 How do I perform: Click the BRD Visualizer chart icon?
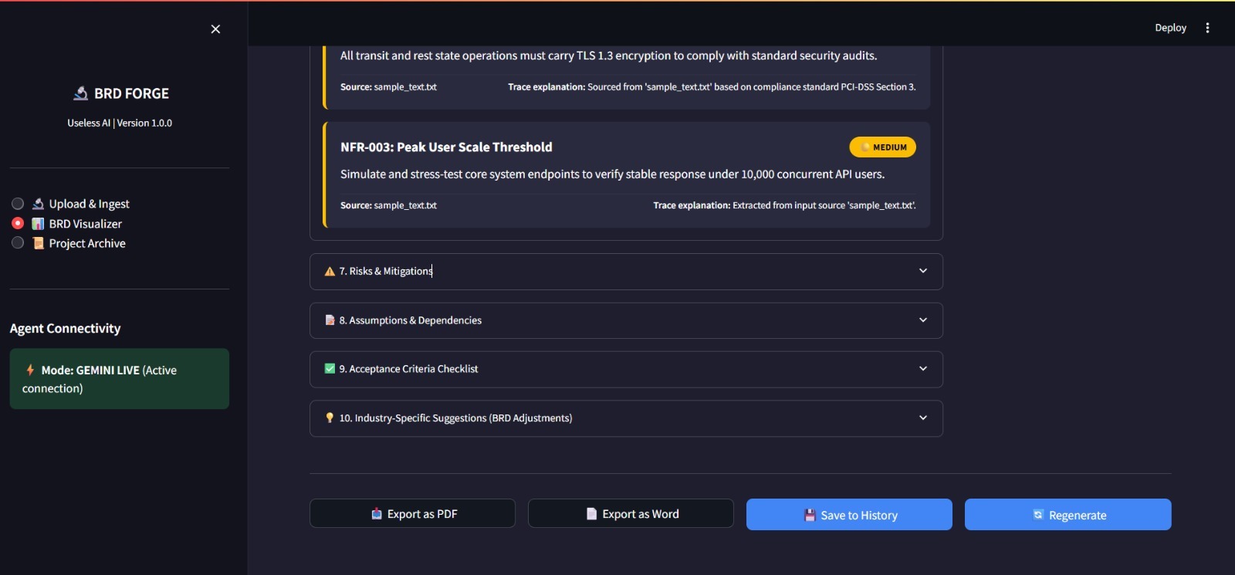38,224
